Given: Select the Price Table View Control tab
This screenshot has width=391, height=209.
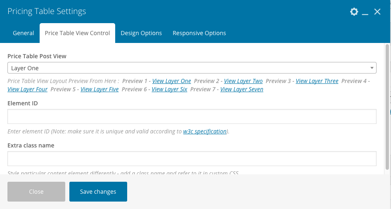Looking at the screenshot, I should (x=77, y=33).
